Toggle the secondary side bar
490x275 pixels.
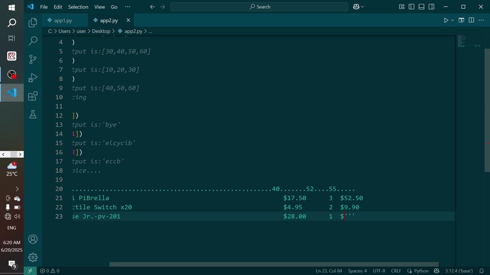click(x=431, y=7)
